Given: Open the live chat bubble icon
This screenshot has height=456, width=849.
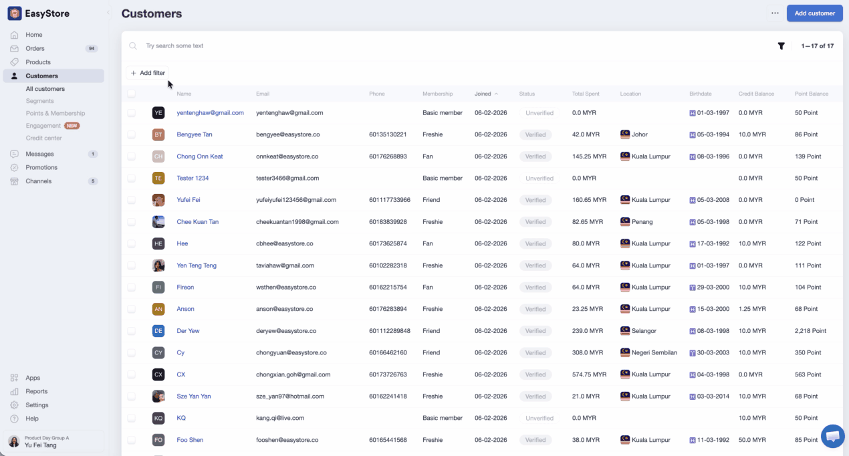Looking at the screenshot, I should [832, 436].
